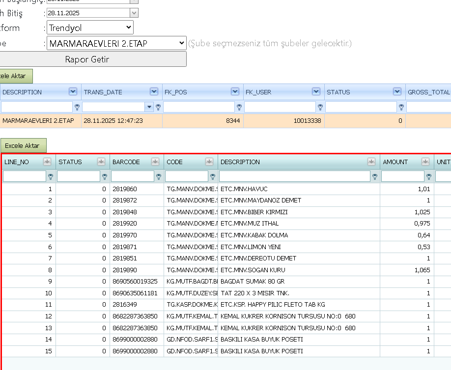Click FK_USER value 10013338
Screen dimensions: 451x370
[307, 120]
